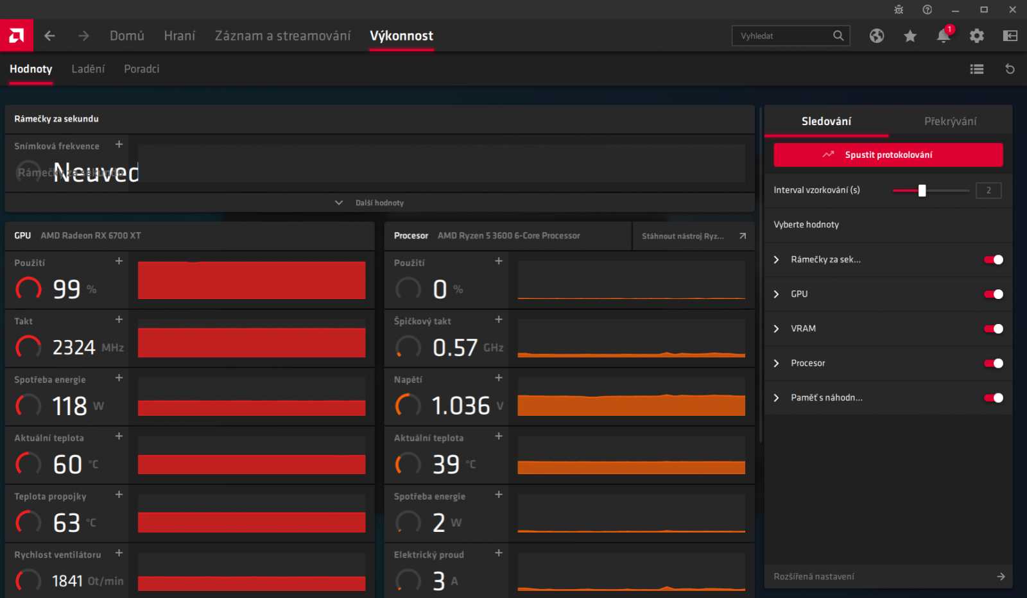Viewport: 1027px width, 598px height.
Task: Toggle Rámečky za sek... tracking switch
Action: pyautogui.click(x=994, y=260)
